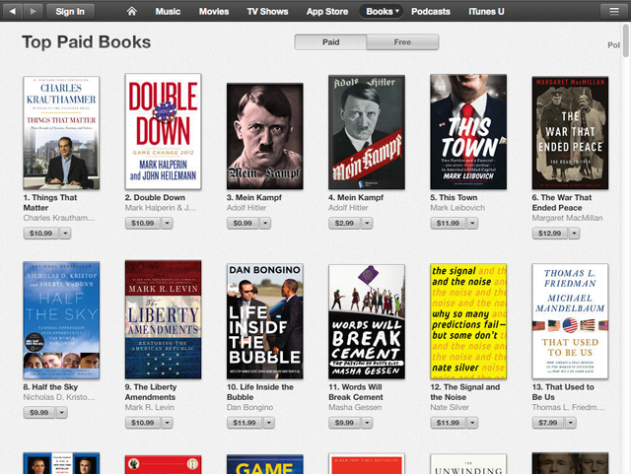Open author link Nate Silver
Viewport: 631px width, 474px height.
(x=450, y=408)
